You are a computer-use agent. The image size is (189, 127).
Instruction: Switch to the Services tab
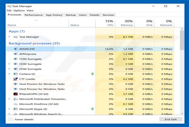[x=108, y=15]
